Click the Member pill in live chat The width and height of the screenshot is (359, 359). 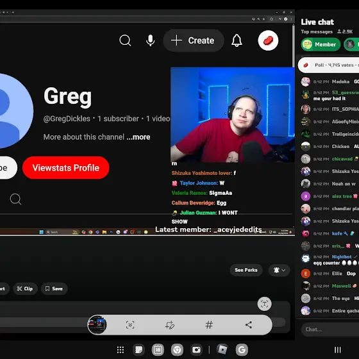click(321, 44)
